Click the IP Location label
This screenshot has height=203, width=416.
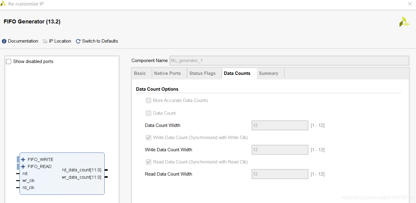pyautogui.click(x=60, y=41)
